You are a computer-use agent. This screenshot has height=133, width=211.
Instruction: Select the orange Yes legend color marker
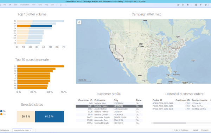point(1,114)
